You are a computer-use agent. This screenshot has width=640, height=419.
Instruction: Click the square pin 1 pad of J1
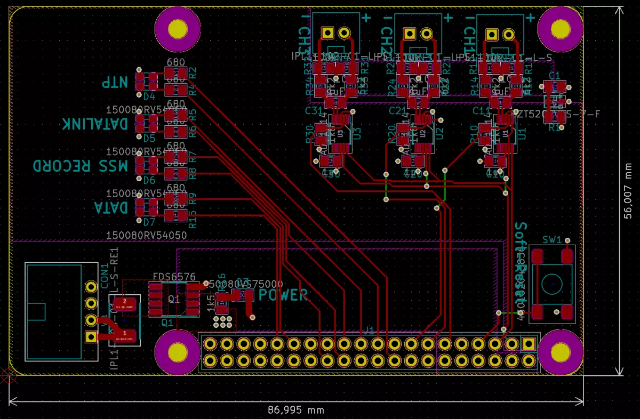pyautogui.click(x=529, y=344)
